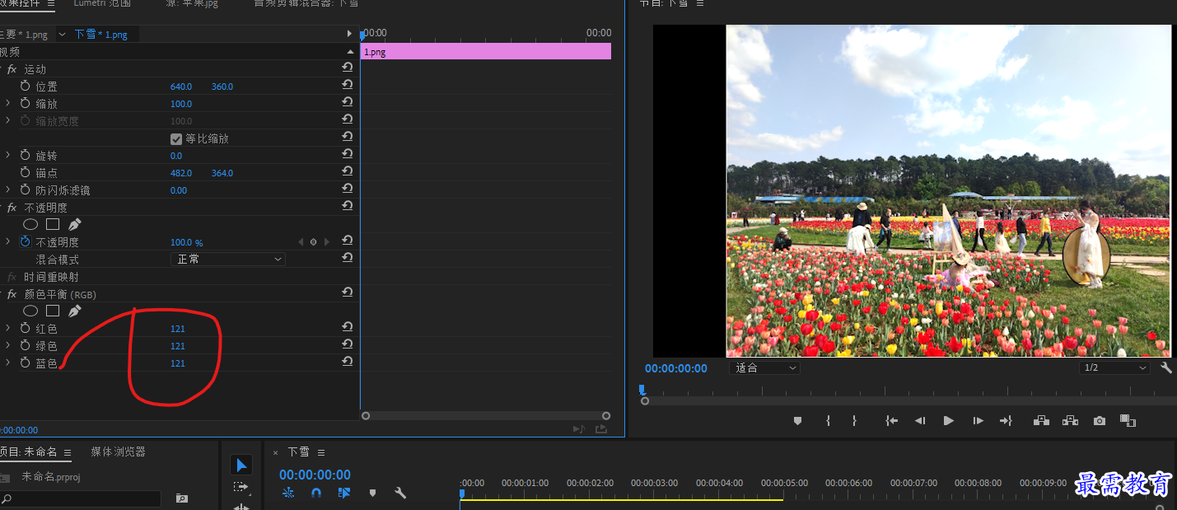
Task: Go to In point
Action: [x=891, y=420]
